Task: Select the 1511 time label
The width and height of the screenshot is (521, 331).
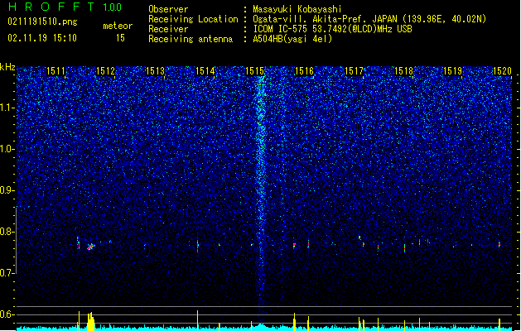Action: pos(55,71)
